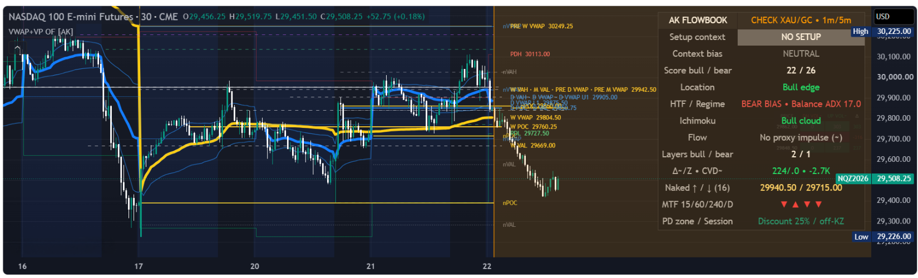Click the MTF 15/60/240/D arrows cell
Image resolution: width=918 pixels, height=278 pixels.
[801, 204]
